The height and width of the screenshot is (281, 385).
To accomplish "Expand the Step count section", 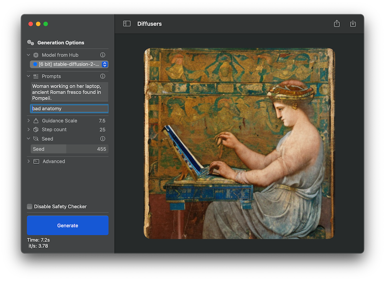I will point(28,129).
